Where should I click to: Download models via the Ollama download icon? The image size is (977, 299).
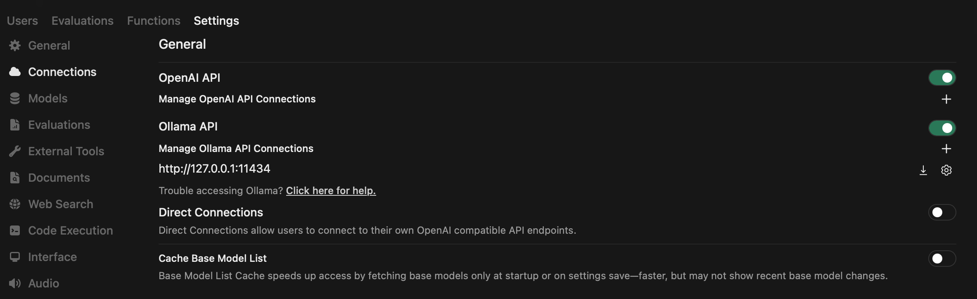click(923, 170)
